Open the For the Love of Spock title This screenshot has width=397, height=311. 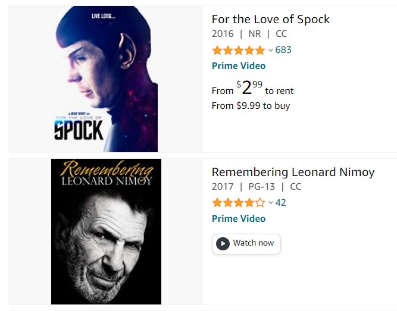(270, 19)
